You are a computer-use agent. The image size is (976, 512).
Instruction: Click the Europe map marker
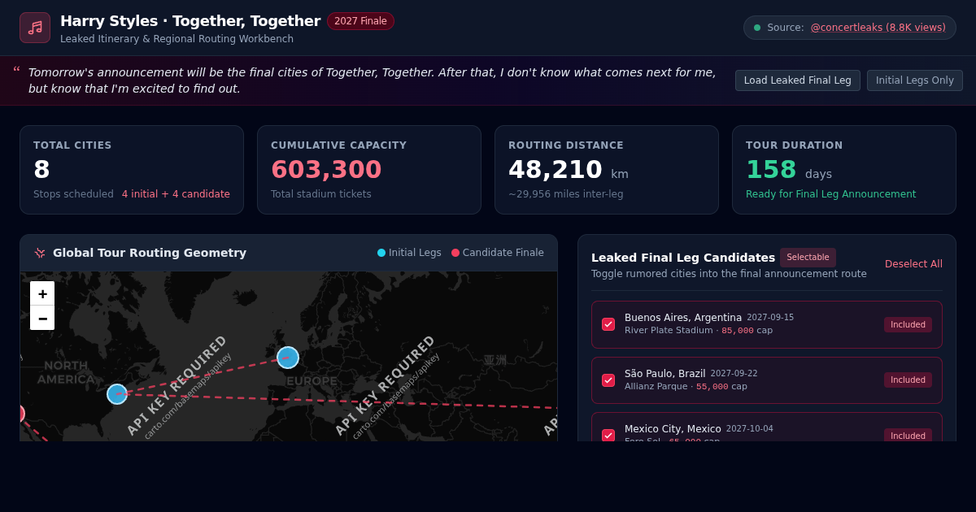coord(288,358)
